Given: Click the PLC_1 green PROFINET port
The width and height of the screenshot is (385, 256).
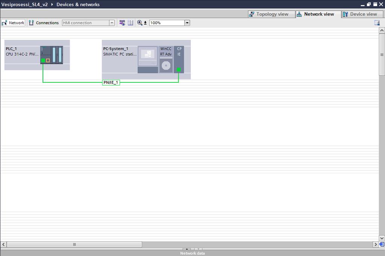Looking at the screenshot, I should 43,60.
